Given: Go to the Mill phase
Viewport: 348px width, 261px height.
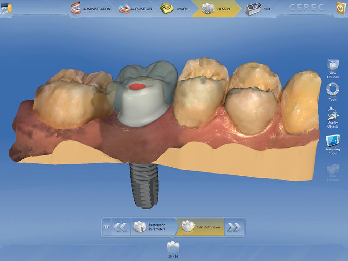Looking at the screenshot, I should click(x=257, y=9).
